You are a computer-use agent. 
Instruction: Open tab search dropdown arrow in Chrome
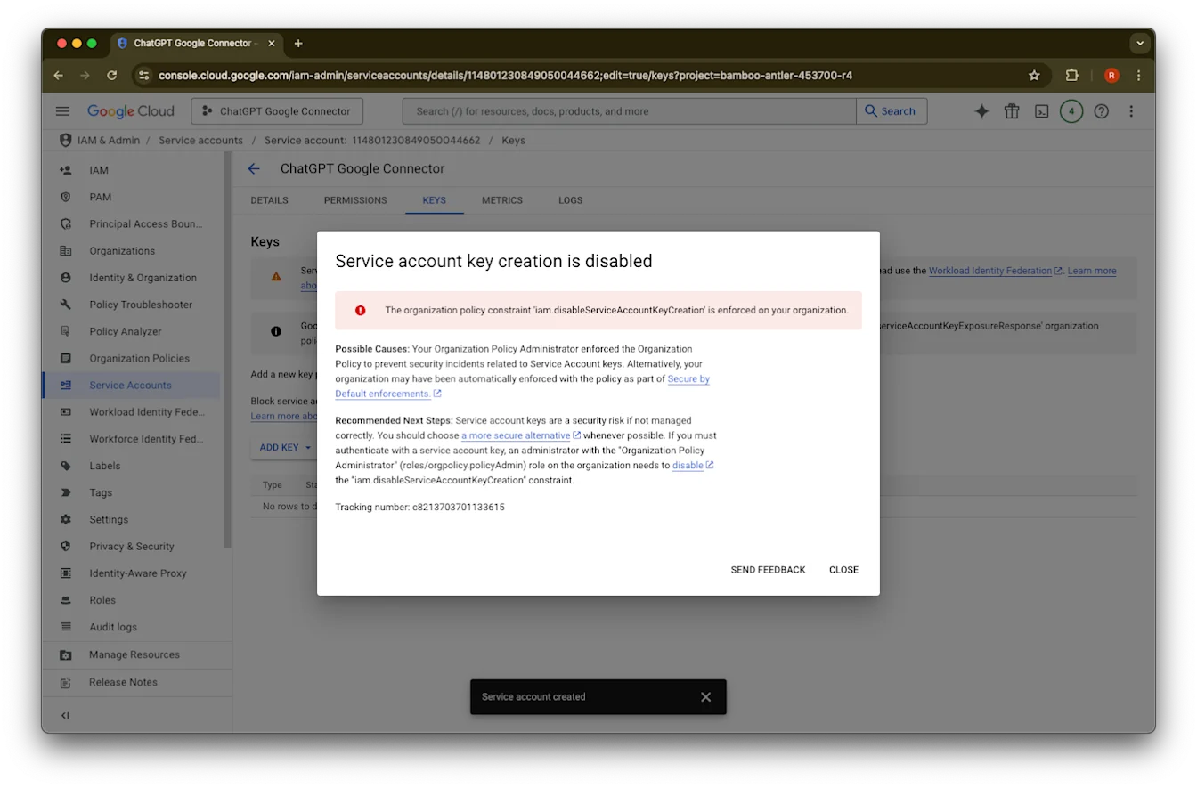[1140, 43]
